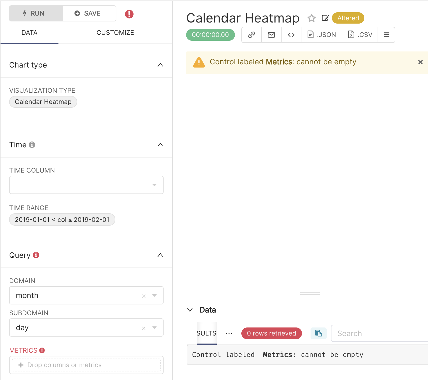Click the RUN button

(36, 13)
